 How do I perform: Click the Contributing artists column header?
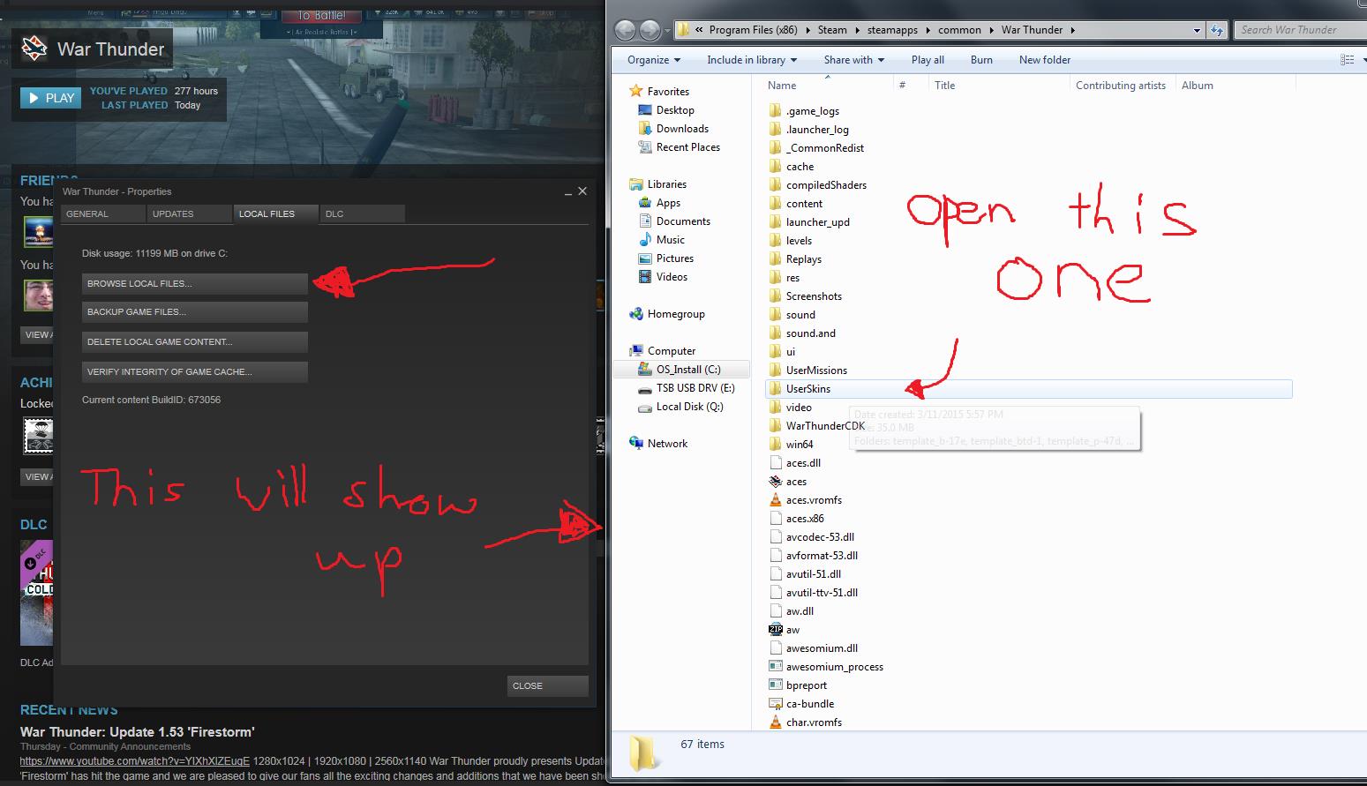[1121, 86]
